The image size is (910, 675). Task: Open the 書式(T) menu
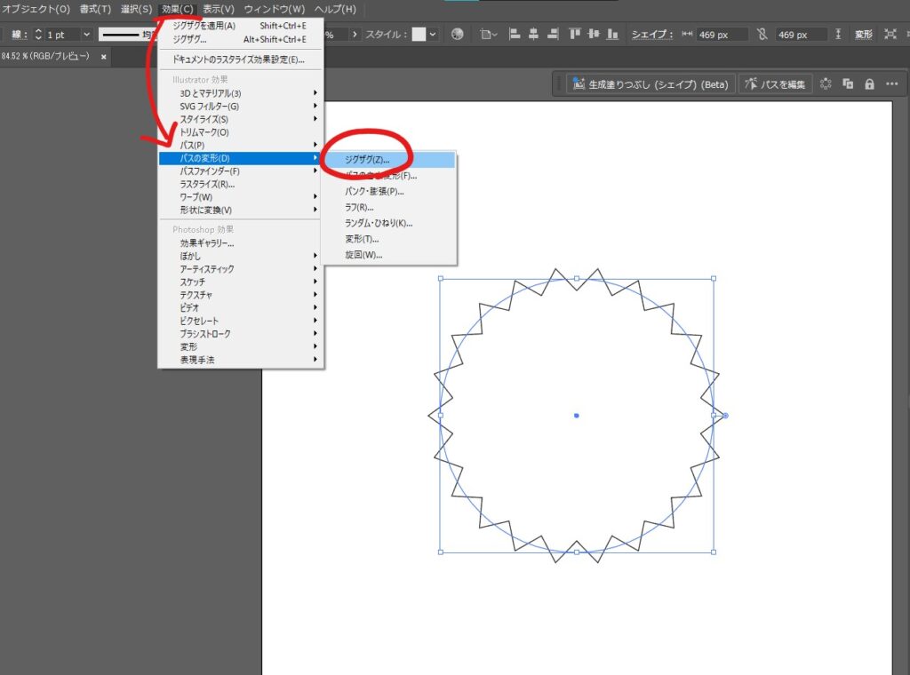tap(95, 9)
